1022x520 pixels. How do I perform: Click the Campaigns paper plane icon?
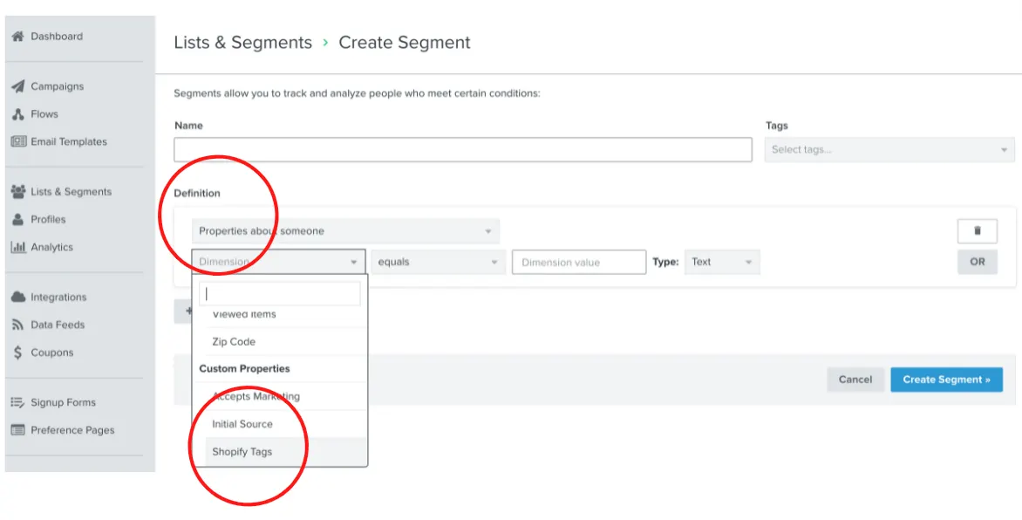click(x=17, y=86)
